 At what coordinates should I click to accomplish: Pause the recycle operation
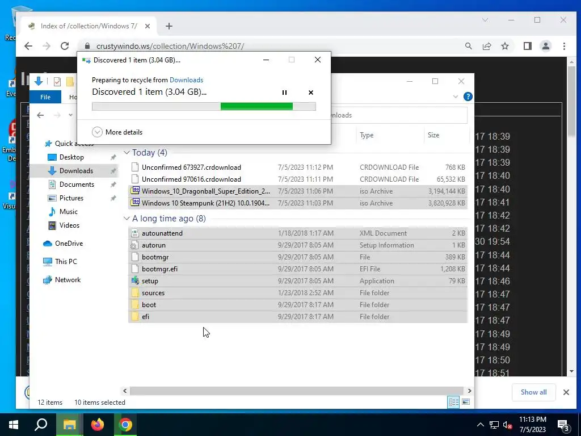284,93
